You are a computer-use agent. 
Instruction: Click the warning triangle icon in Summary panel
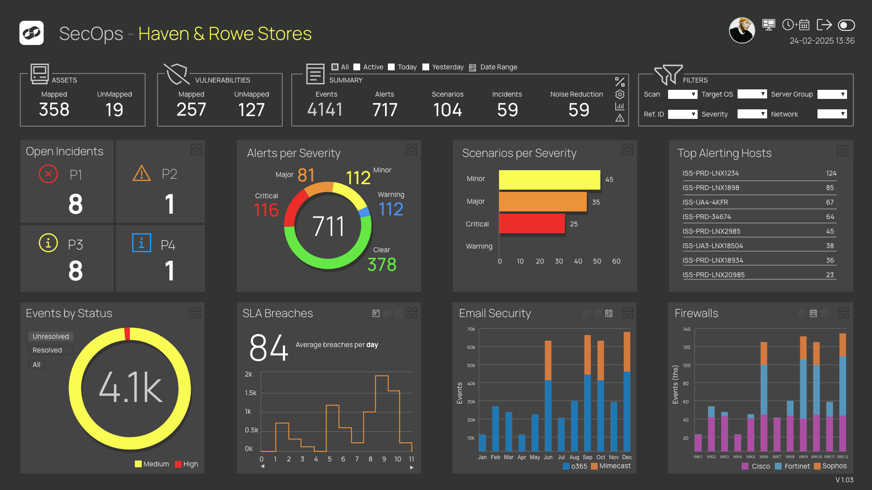tap(620, 119)
